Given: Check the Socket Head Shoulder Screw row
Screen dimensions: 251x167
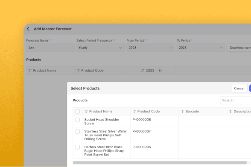Looking at the screenshot, I should [x=78, y=120].
